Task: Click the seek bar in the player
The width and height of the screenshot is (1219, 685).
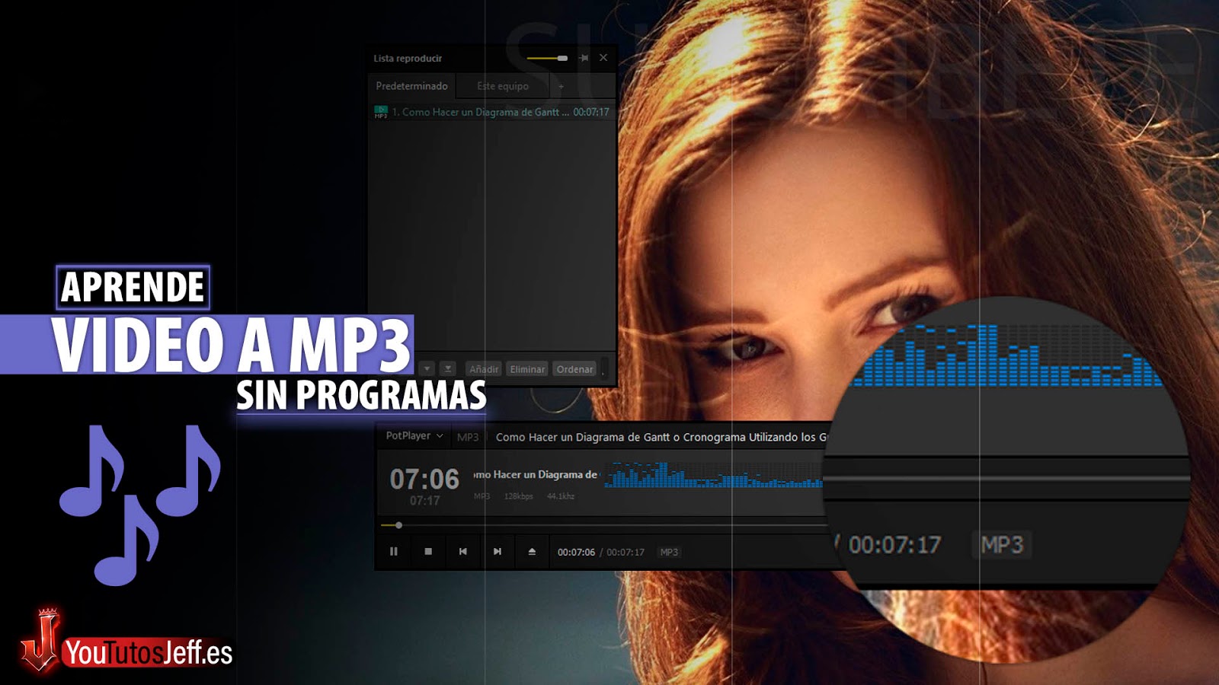Action: click(603, 525)
